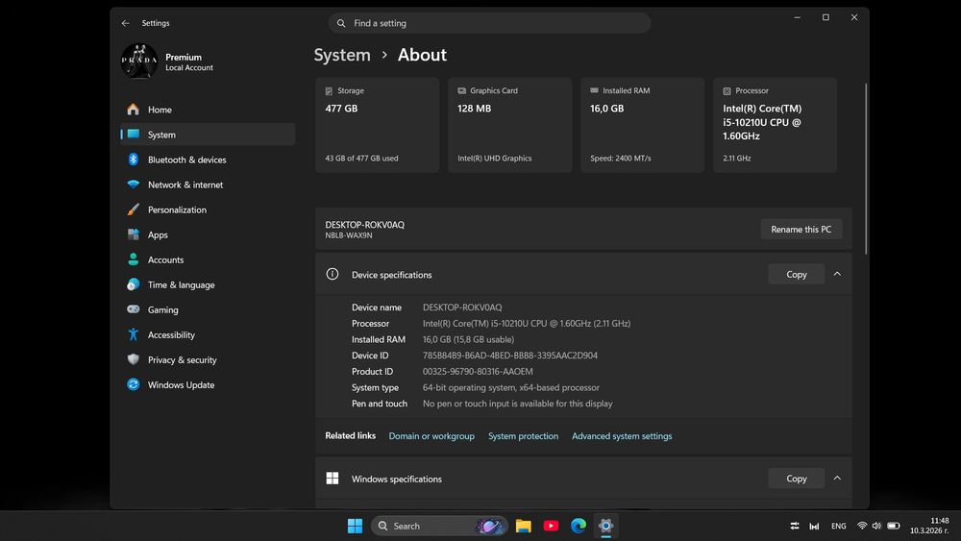This screenshot has width=961, height=541.
Task: Copy the Device specifications
Action: 796,275
